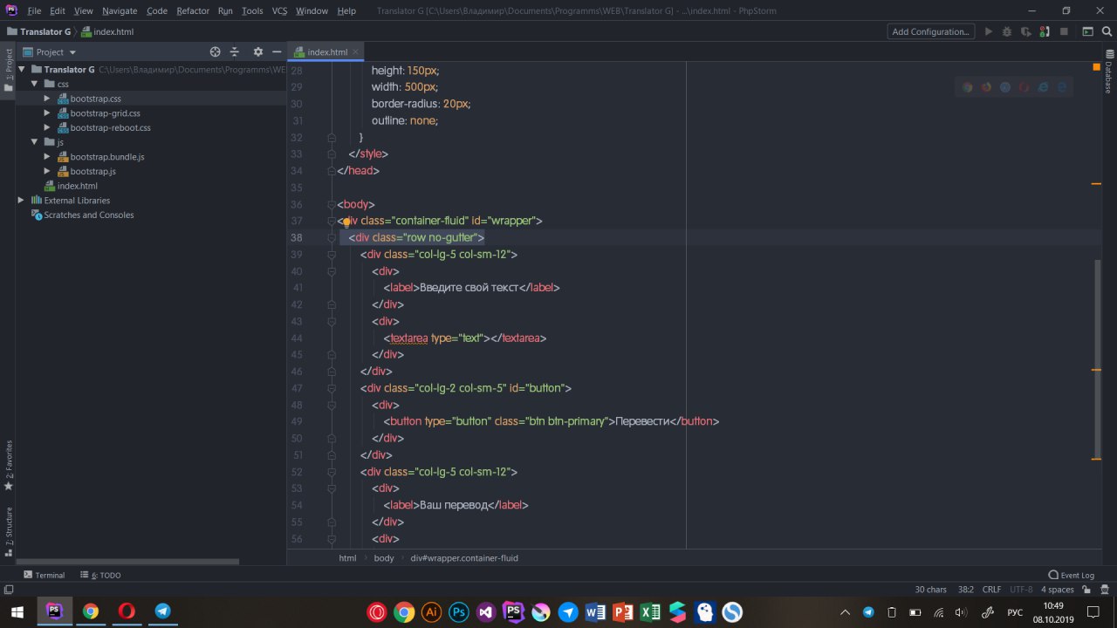1117x628 pixels.
Task: Open the Event Log in status bar
Action: click(x=1071, y=576)
